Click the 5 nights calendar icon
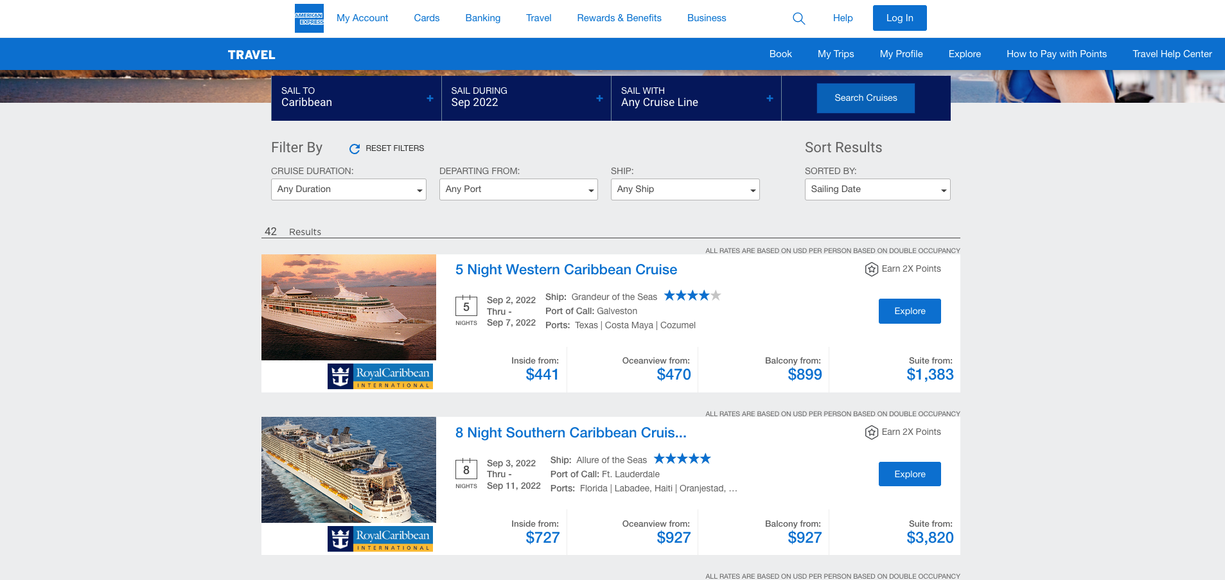 pos(466,306)
